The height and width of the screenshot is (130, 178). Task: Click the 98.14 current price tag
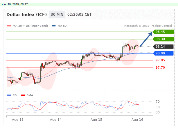point(163,47)
